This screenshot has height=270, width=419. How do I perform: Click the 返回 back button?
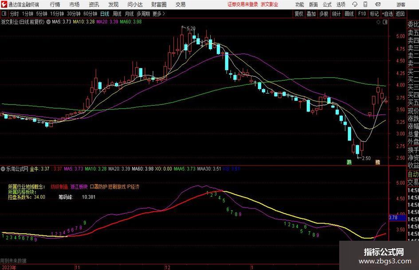click(400, 14)
